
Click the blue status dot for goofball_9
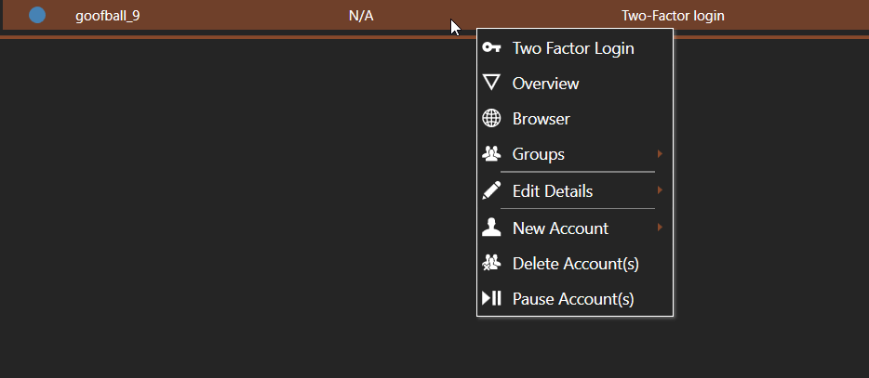(37, 15)
